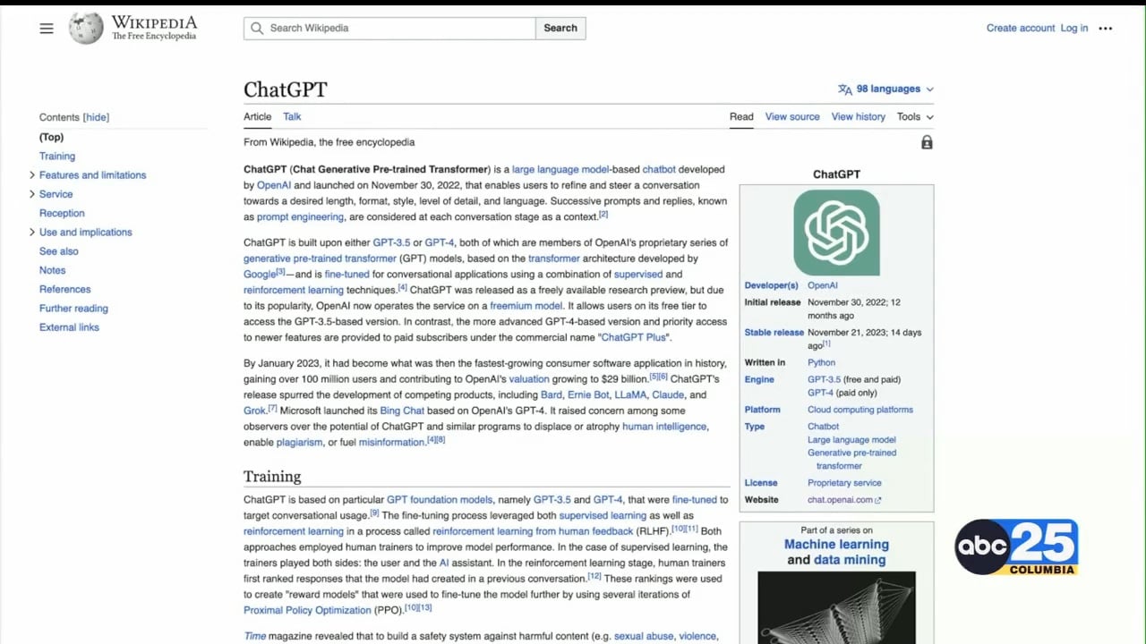This screenshot has width=1146, height=644.
Task: Open the three-dot personal tools menu
Action: tap(1106, 29)
